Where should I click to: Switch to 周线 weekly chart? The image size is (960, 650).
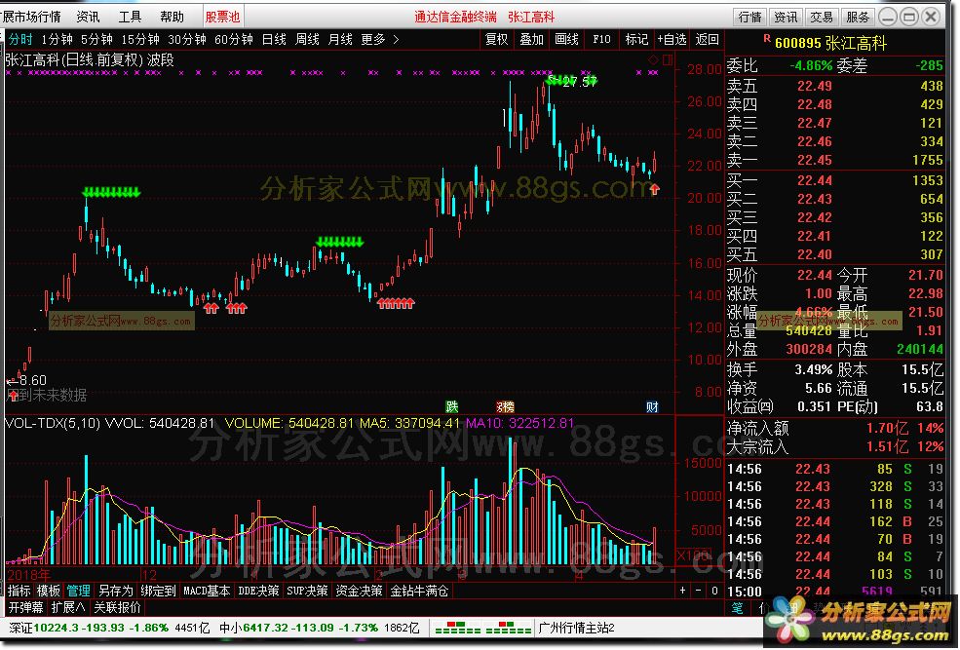point(307,39)
